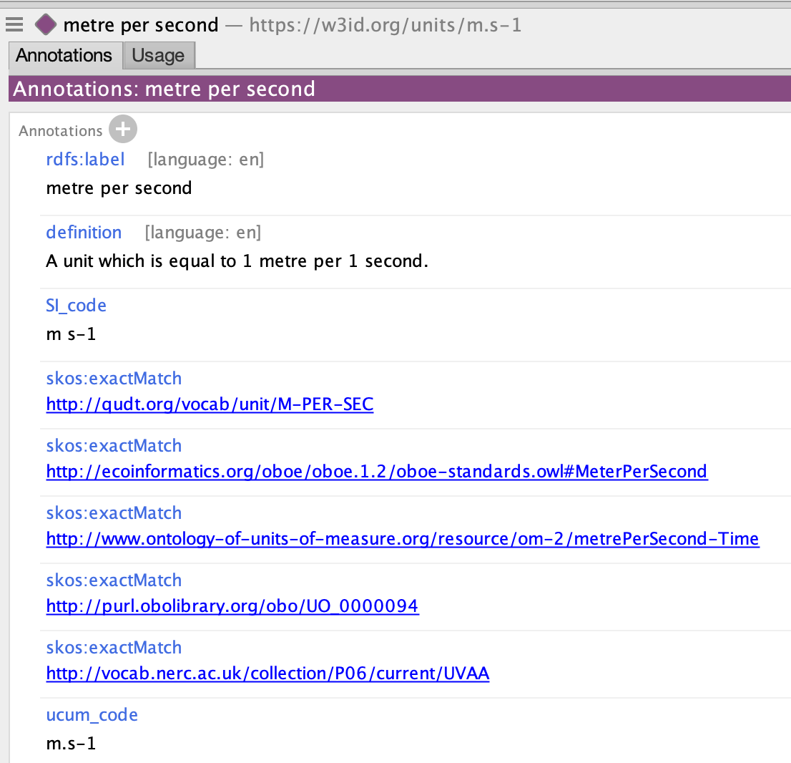Click the ucum_code property name
Image resolution: width=791 pixels, height=763 pixels.
92,715
